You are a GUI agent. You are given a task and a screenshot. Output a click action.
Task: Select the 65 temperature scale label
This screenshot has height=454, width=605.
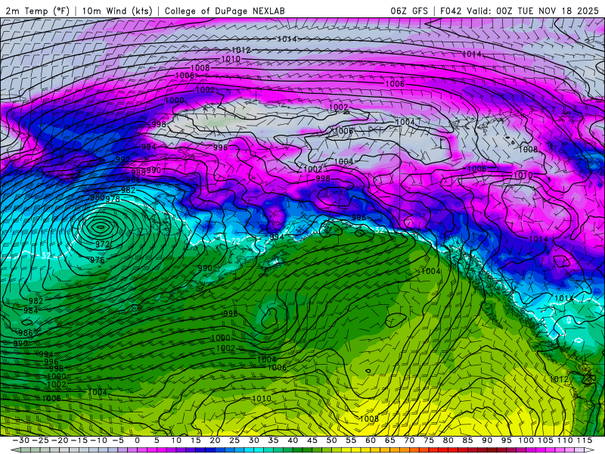(x=389, y=440)
